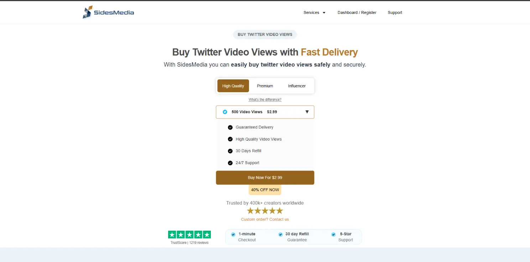The width and height of the screenshot is (530, 262).
Task: Click the blue verified icon next to 500 Video Views
Action: point(225,111)
